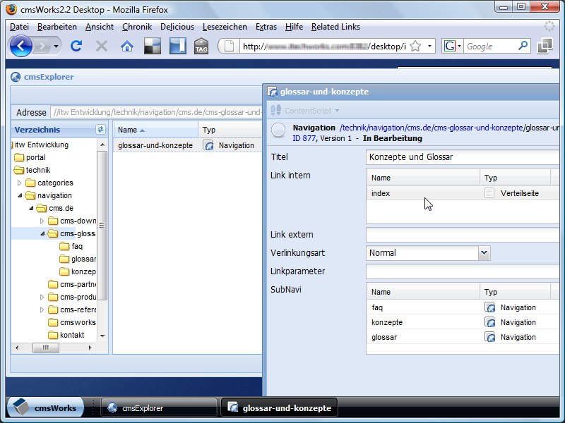Click the cmsExplorer globe icon
565x423 pixels.
point(16,77)
